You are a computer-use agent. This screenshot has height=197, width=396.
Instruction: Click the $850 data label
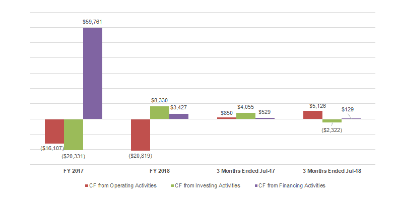(226, 113)
